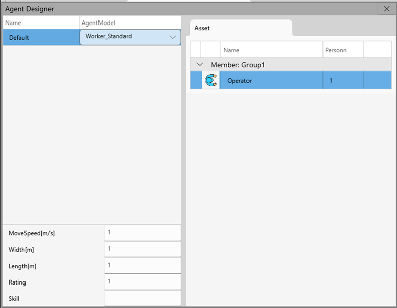Click into the Length[m] value field

[x=142, y=265]
